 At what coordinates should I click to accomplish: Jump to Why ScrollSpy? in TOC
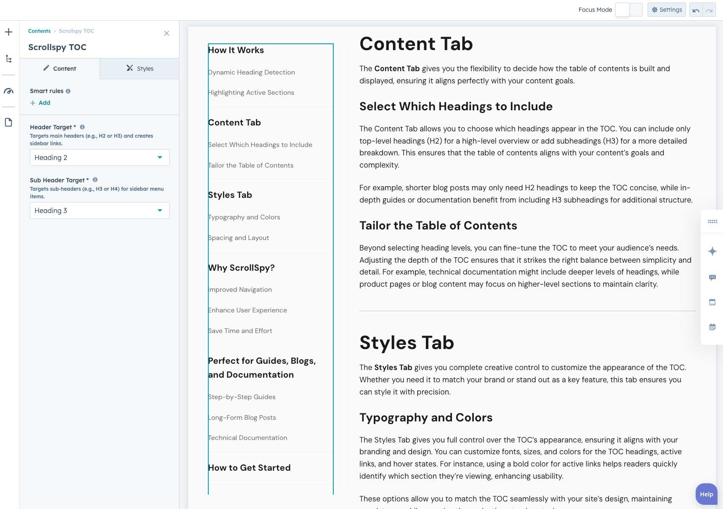(241, 268)
